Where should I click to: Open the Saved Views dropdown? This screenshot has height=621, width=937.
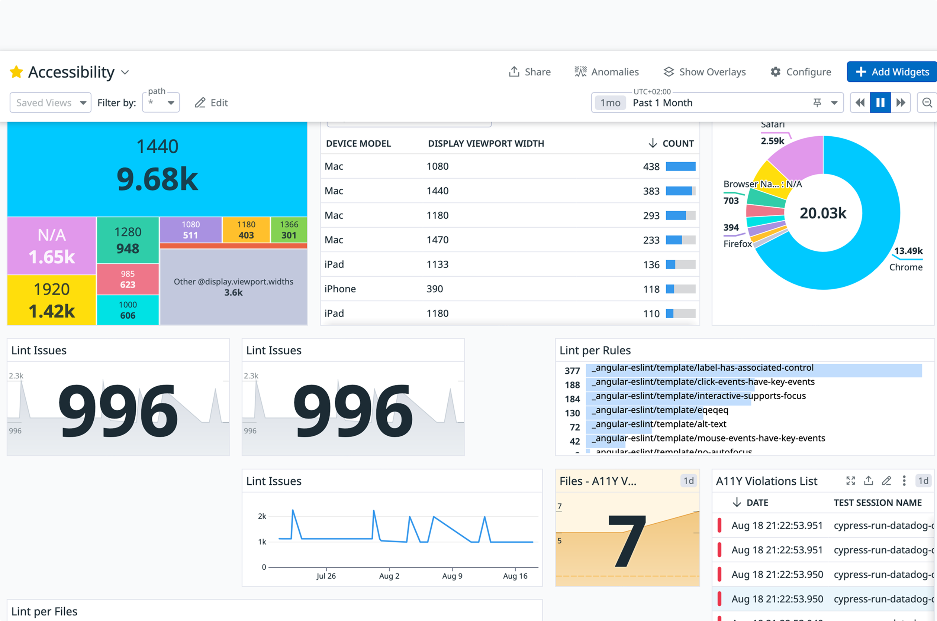click(50, 102)
